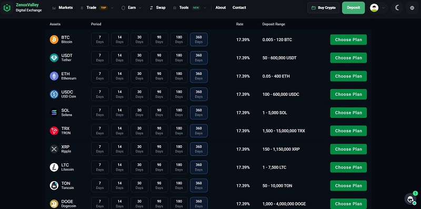Image resolution: width=421 pixels, height=209 pixels.
Task: Choose Plan for USDC row
Action: pos(348,94)
